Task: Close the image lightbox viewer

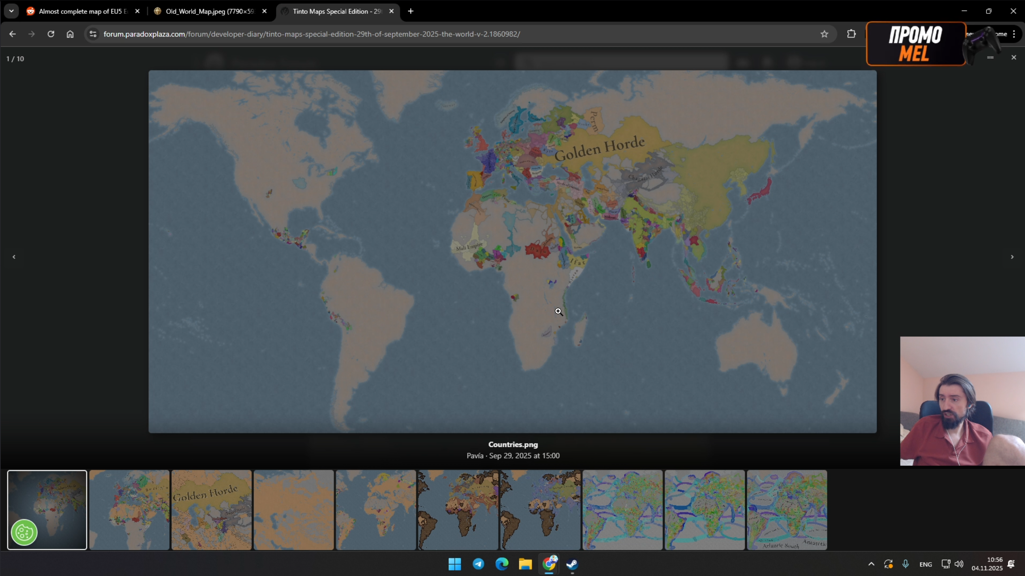Action: point(1013,58)
